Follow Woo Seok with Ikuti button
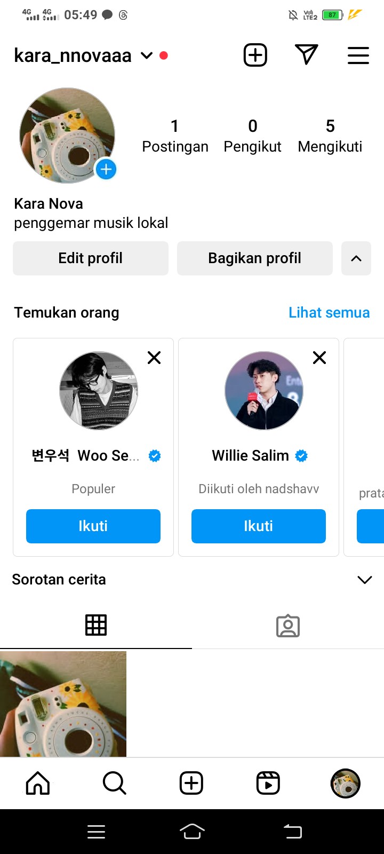 click(93, 526)
